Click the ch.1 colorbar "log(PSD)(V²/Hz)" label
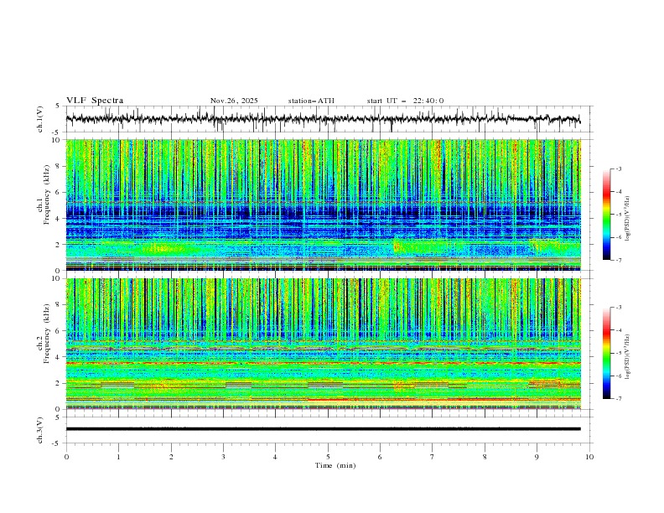This screenshot has height=513, width=664. (x=628, y=219)
